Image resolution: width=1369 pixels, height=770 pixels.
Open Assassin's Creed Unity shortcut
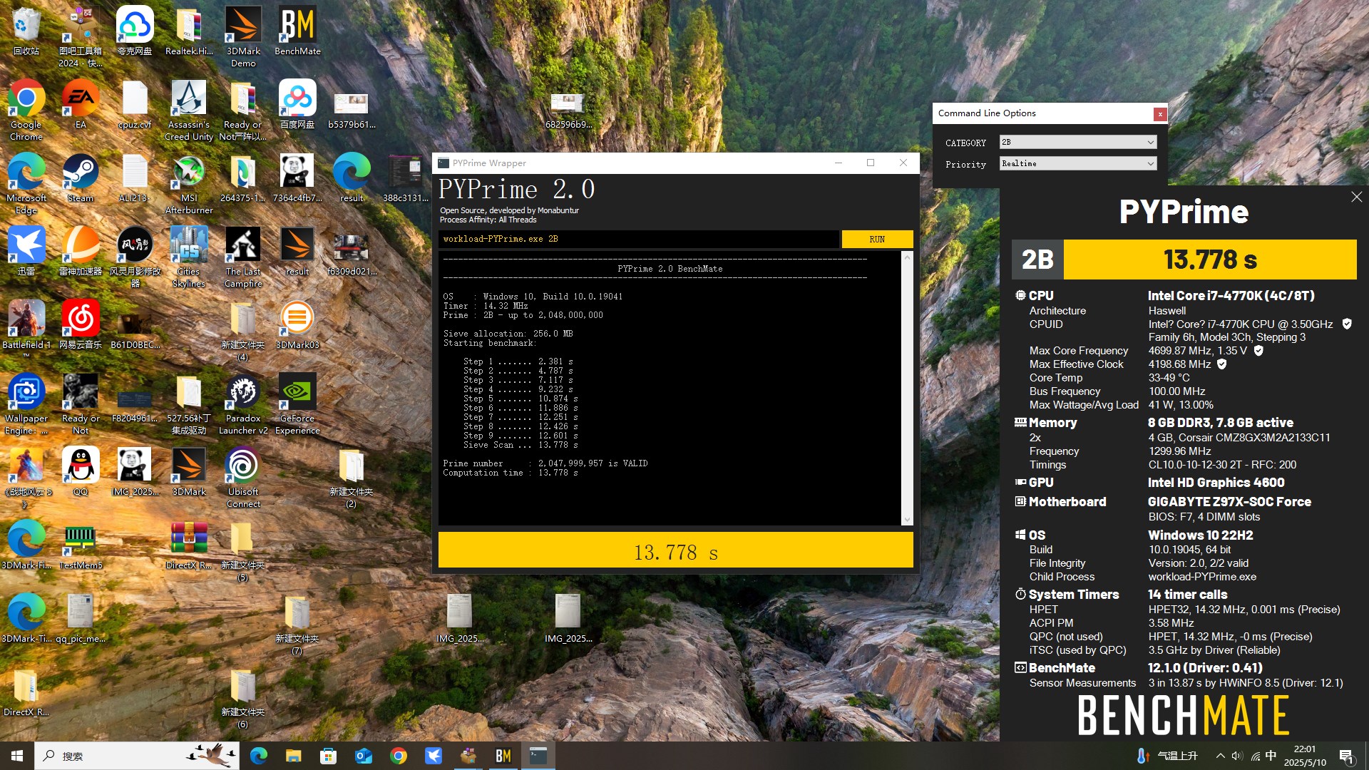tap(189, 109)
